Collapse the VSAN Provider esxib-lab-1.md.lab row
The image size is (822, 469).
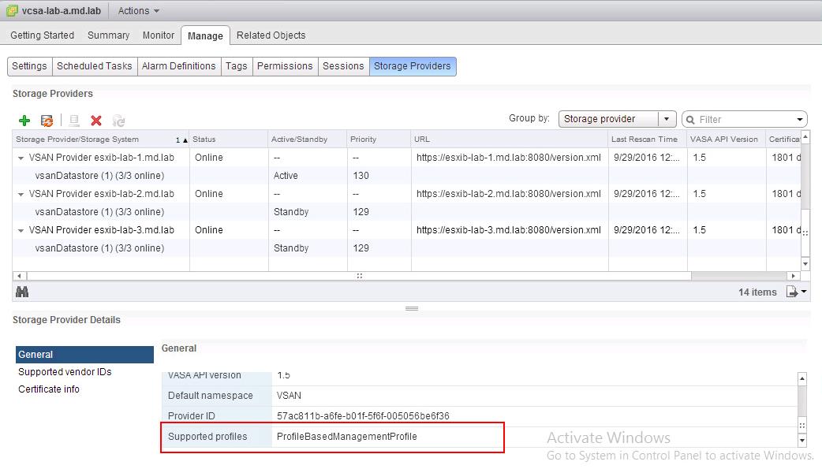point(21,158)
